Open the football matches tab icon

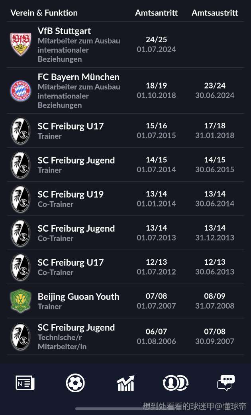click(x=75, y=383)
